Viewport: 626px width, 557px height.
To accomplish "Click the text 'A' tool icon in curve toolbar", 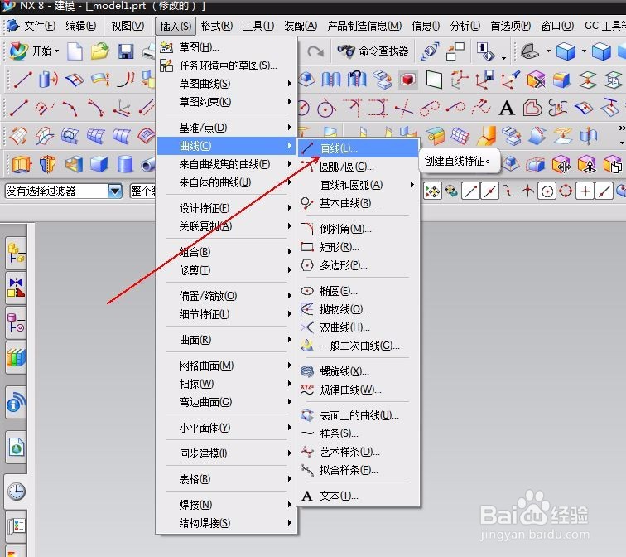I will click(x=507, y=108).
